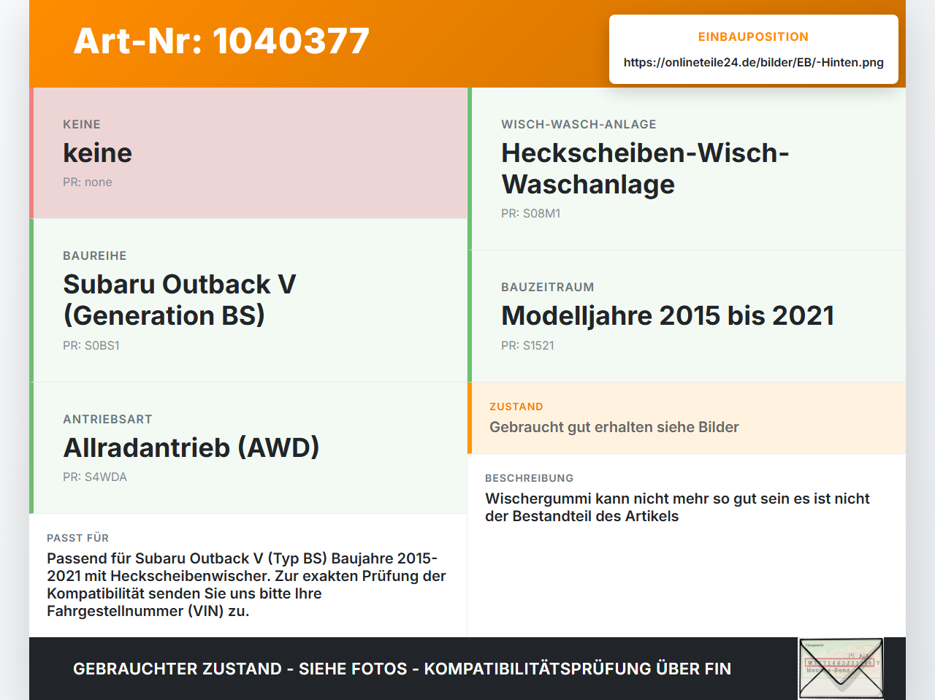Select the Art-Nr 1040377 heading

[221, 41]
